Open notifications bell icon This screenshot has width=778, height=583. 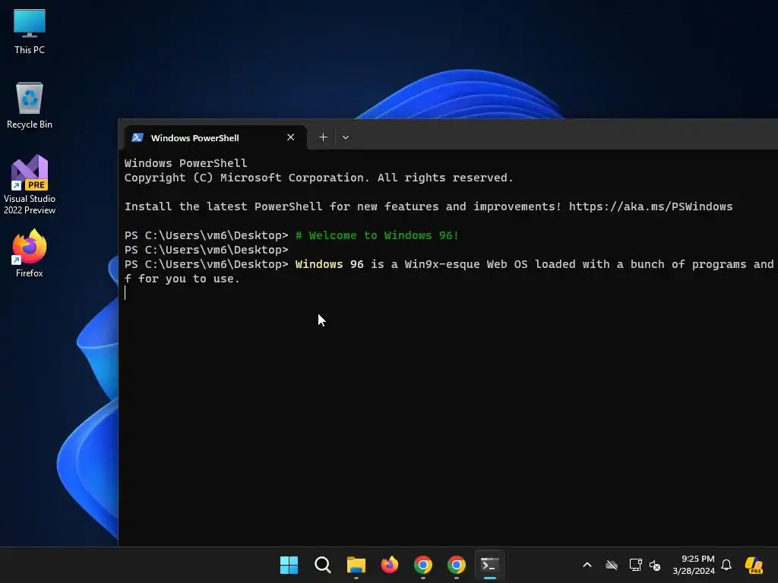726,565
